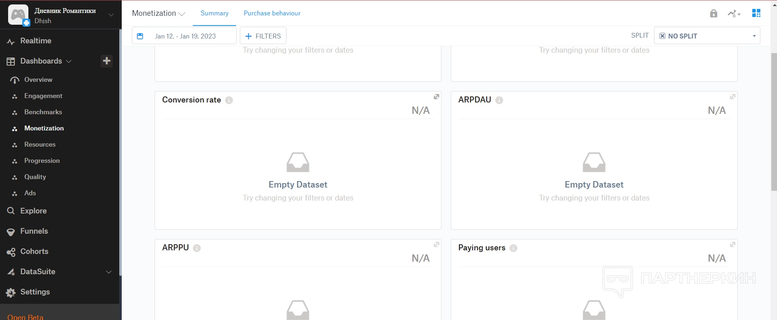Expand the Paying users chart
Image resolution: width=777 pixels, height=320 pixels.
pyautogui.click(x=733, y=244)
